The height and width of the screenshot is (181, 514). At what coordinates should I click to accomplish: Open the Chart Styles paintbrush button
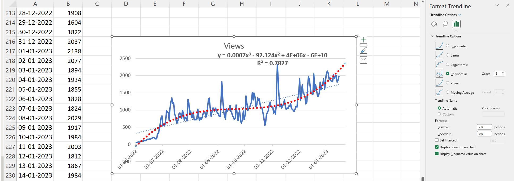363,50
